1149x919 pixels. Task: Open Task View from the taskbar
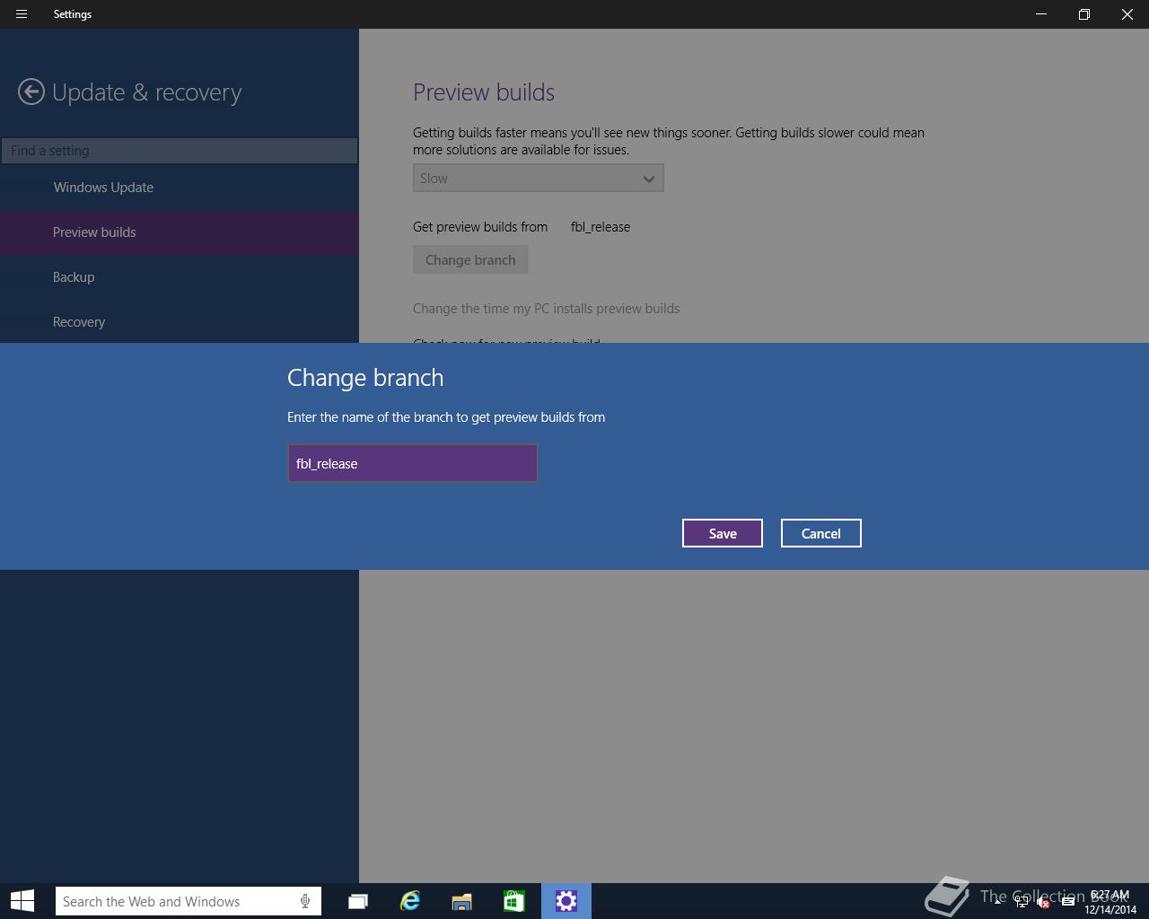[x=358, y=901]
